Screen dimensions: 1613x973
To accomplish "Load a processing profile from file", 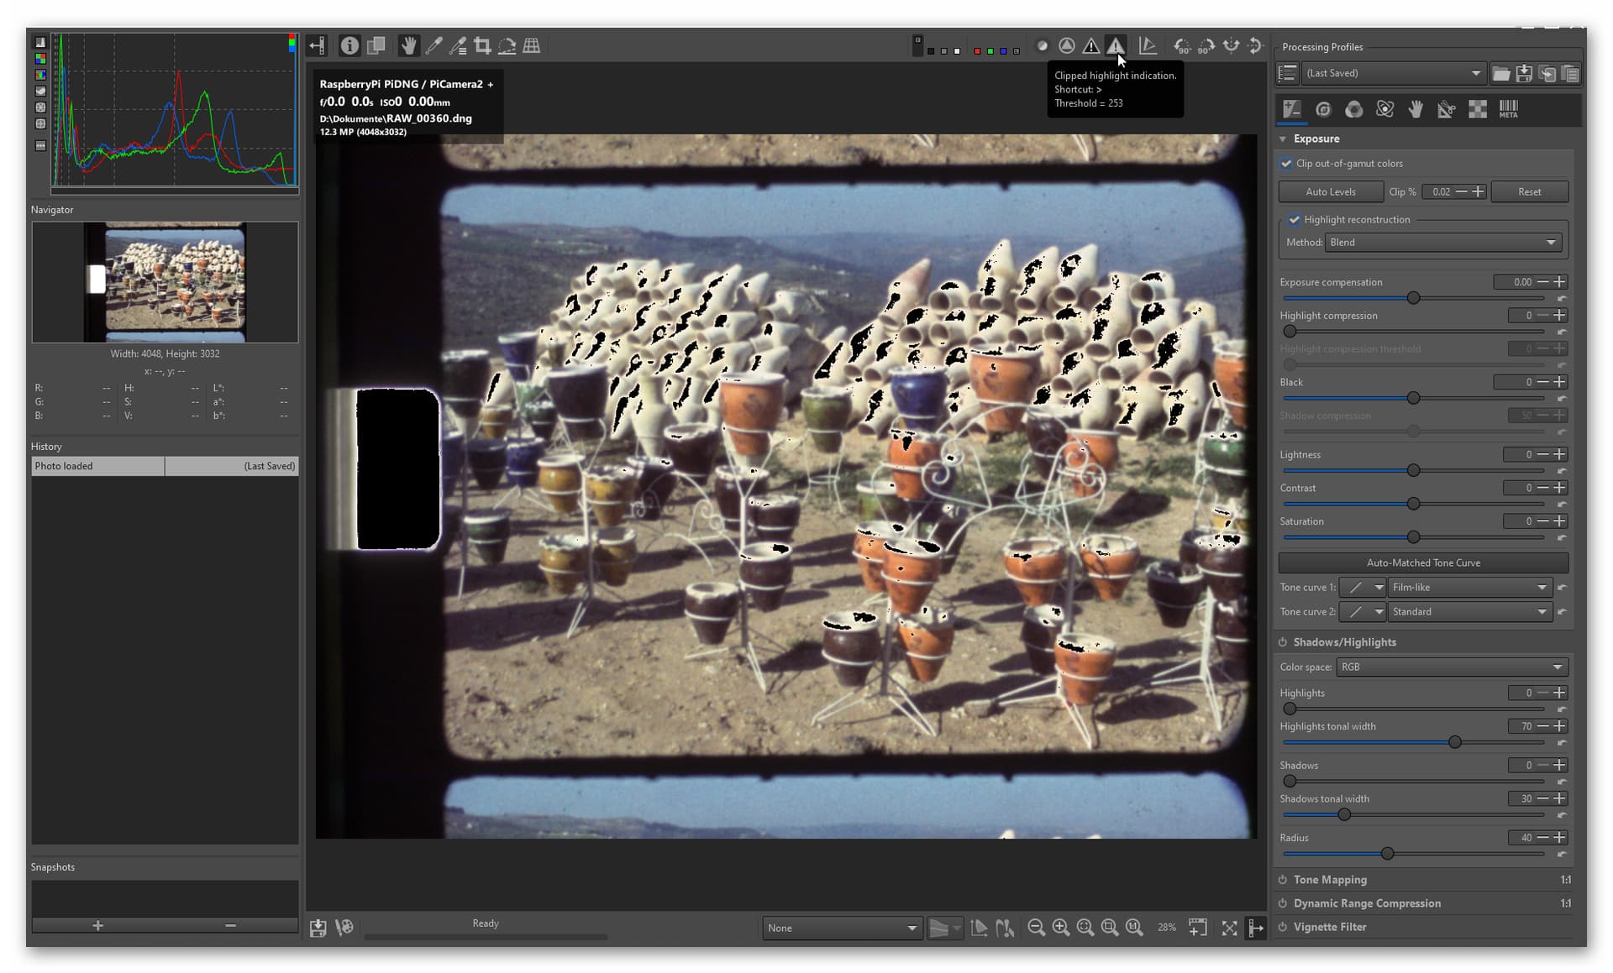I will click(x=1500, y=74).
